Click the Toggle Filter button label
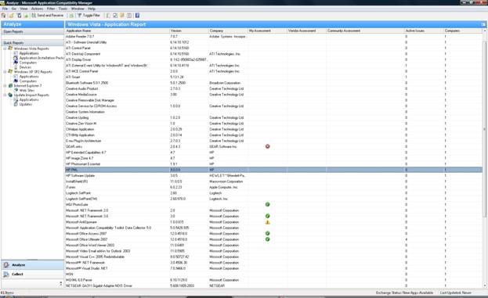The image size is (488, 298). point(91,15)
